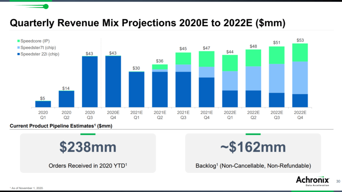
Task: Click the dark blue Speedster 22i legend swatch
Action: [x=19, y=54]
